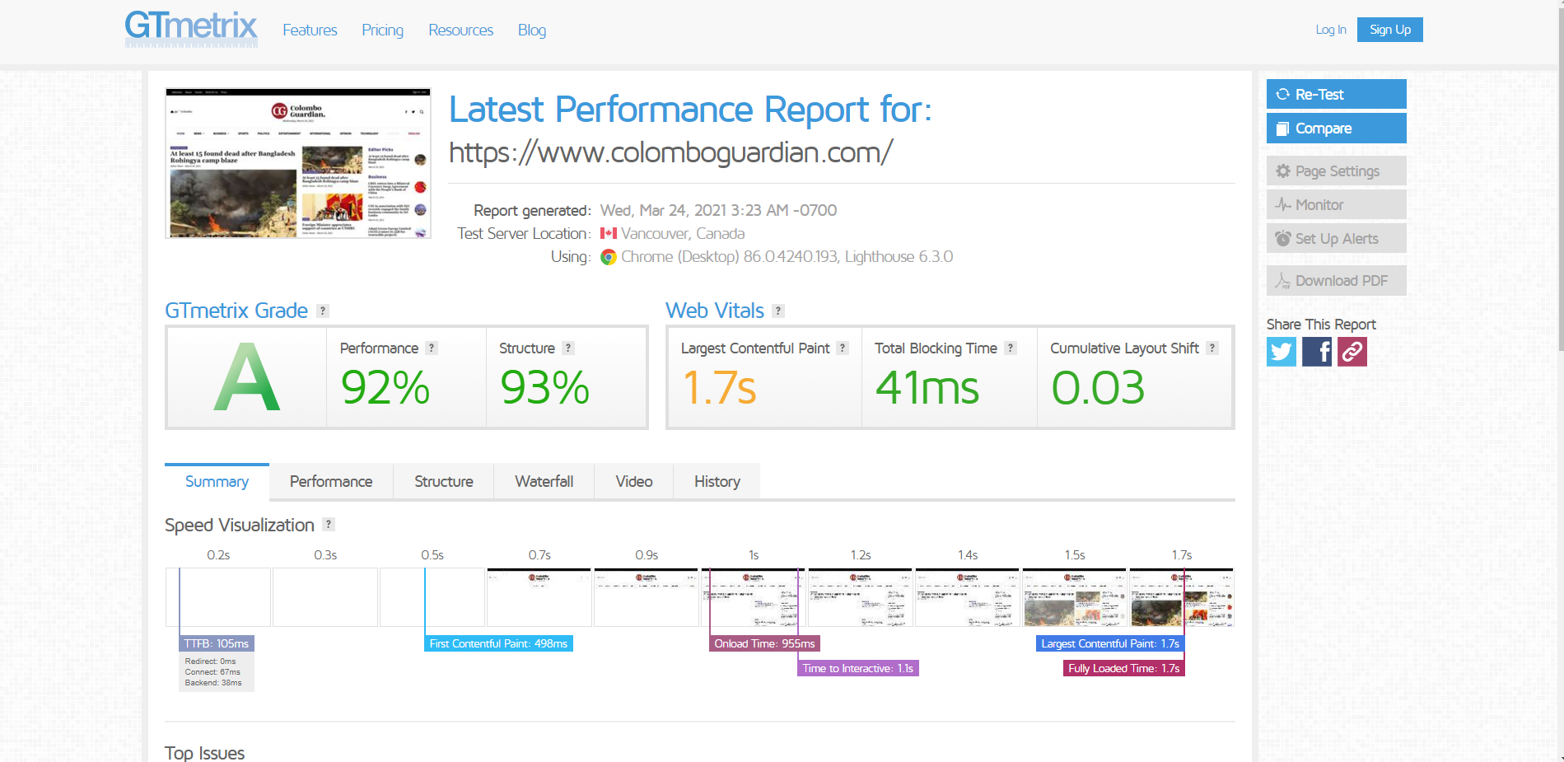The height and width of the screenshot is (762, 1564).
Task: Click the GTmetrix logo
Action: tap(191, 28)
